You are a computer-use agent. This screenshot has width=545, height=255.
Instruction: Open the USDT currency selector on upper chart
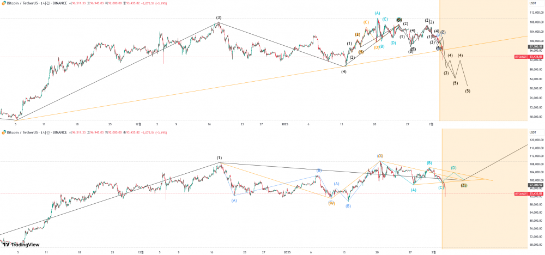(x=532, y=3)
